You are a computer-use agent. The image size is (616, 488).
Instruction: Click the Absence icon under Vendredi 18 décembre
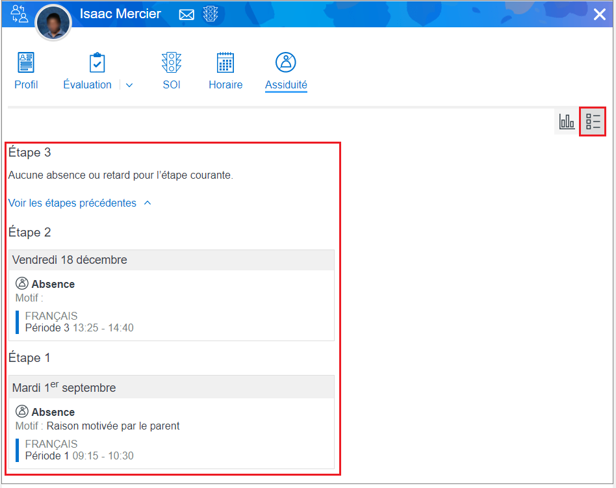(22, 284)
